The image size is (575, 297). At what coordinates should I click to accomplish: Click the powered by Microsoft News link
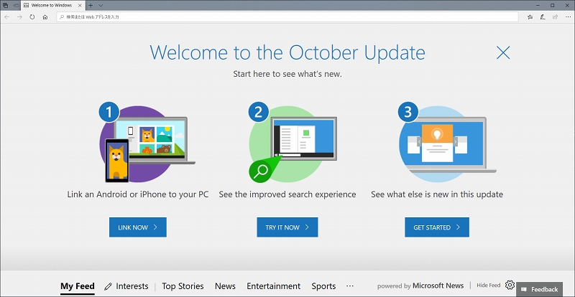[x=420, y=286]
